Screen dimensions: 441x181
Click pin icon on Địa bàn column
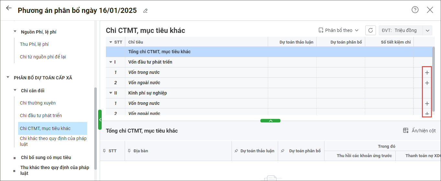tap(130, 151)
